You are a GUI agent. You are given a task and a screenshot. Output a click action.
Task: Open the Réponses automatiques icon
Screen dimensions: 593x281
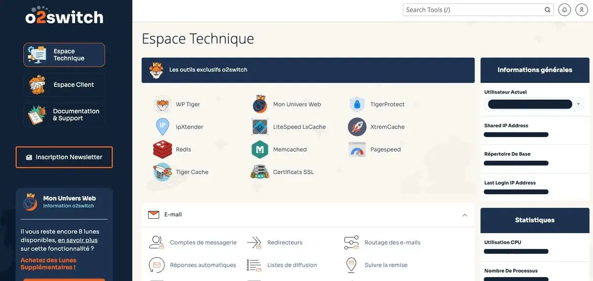tap(157, 265)
